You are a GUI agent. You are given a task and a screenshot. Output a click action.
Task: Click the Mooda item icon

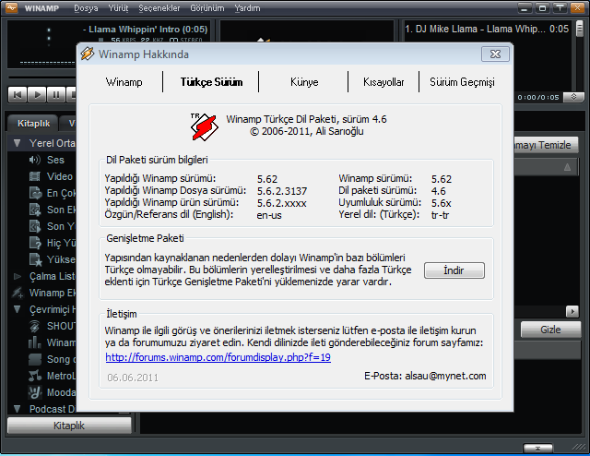35,392
